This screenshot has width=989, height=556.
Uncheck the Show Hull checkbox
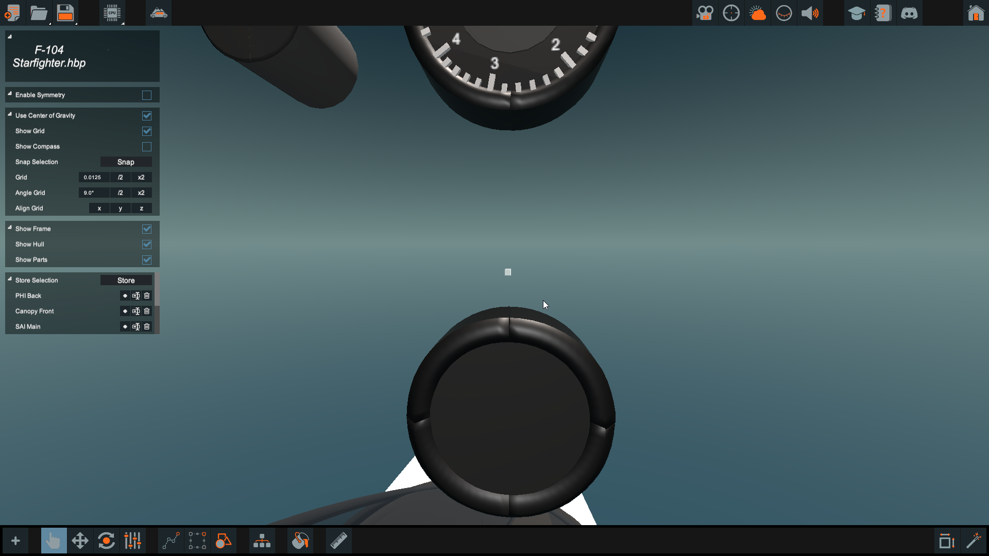click(147, 245)
